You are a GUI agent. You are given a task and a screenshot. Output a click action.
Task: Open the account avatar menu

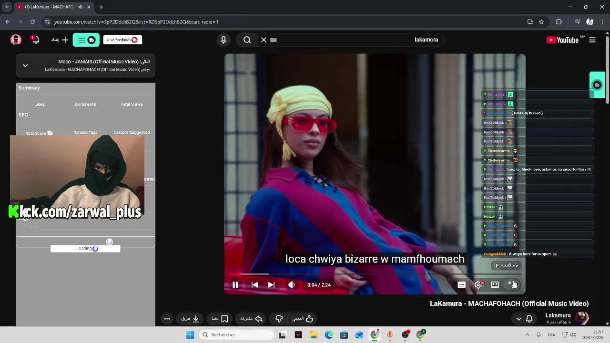point(16,40)
